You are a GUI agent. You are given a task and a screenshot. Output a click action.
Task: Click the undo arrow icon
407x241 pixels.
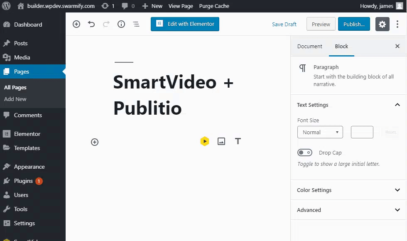91,24
